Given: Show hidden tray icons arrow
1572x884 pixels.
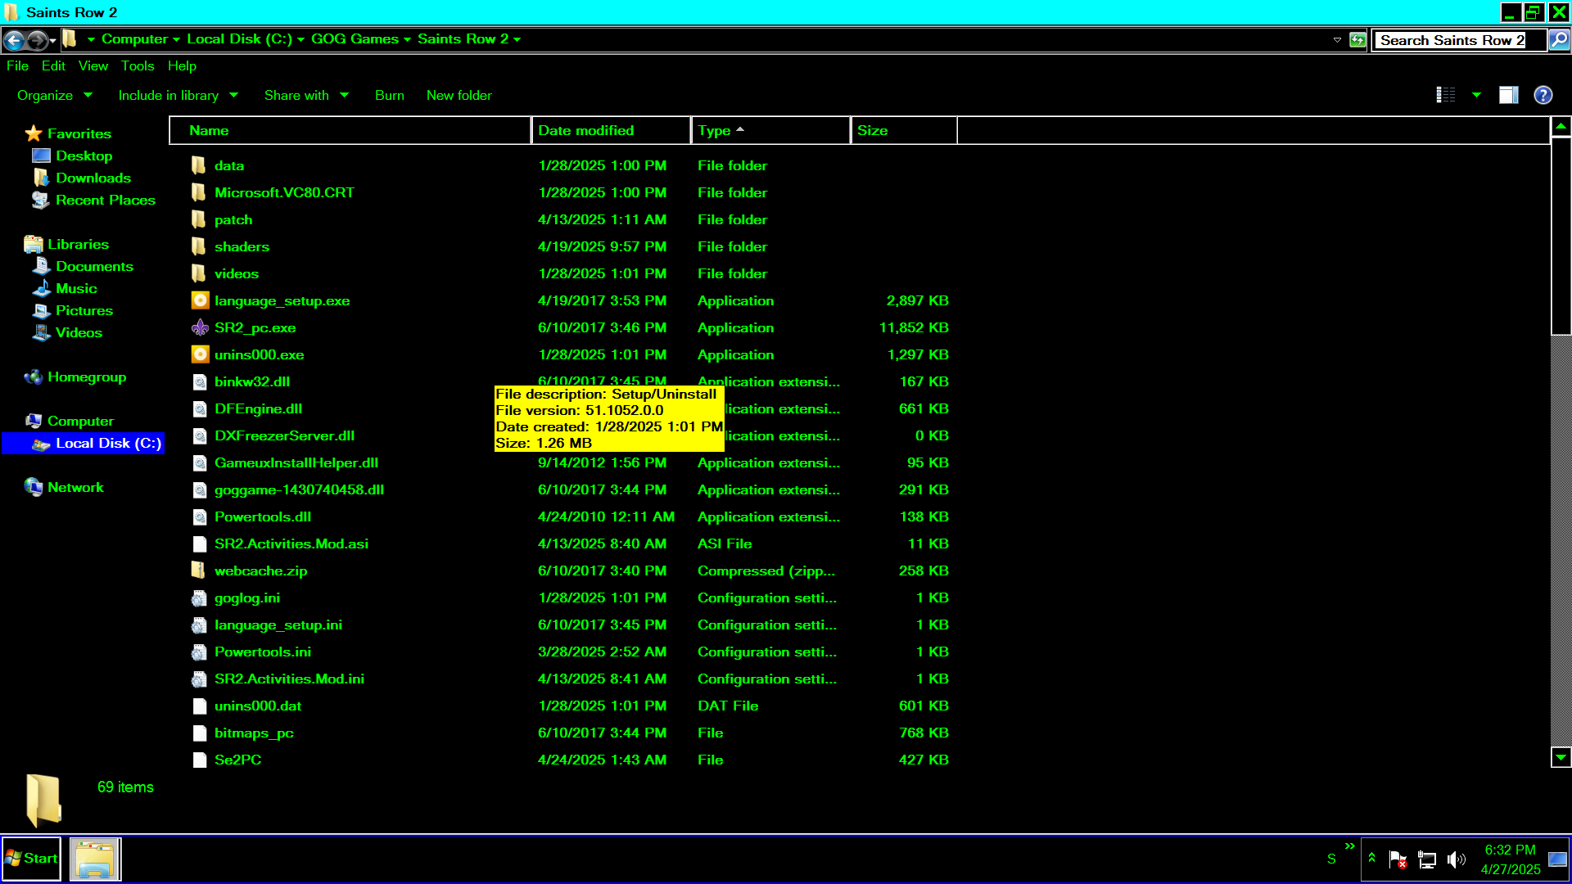Looking at the screenshot, I should pyautogui.click(x=1372, y=858).
